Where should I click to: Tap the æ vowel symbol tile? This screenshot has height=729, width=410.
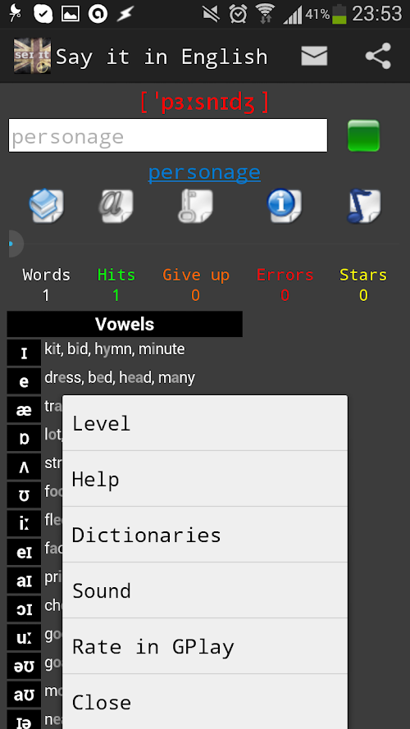[x=24, y=409]
